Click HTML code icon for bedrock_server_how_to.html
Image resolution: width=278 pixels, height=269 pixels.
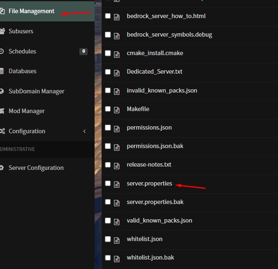[x=116, y=17]
